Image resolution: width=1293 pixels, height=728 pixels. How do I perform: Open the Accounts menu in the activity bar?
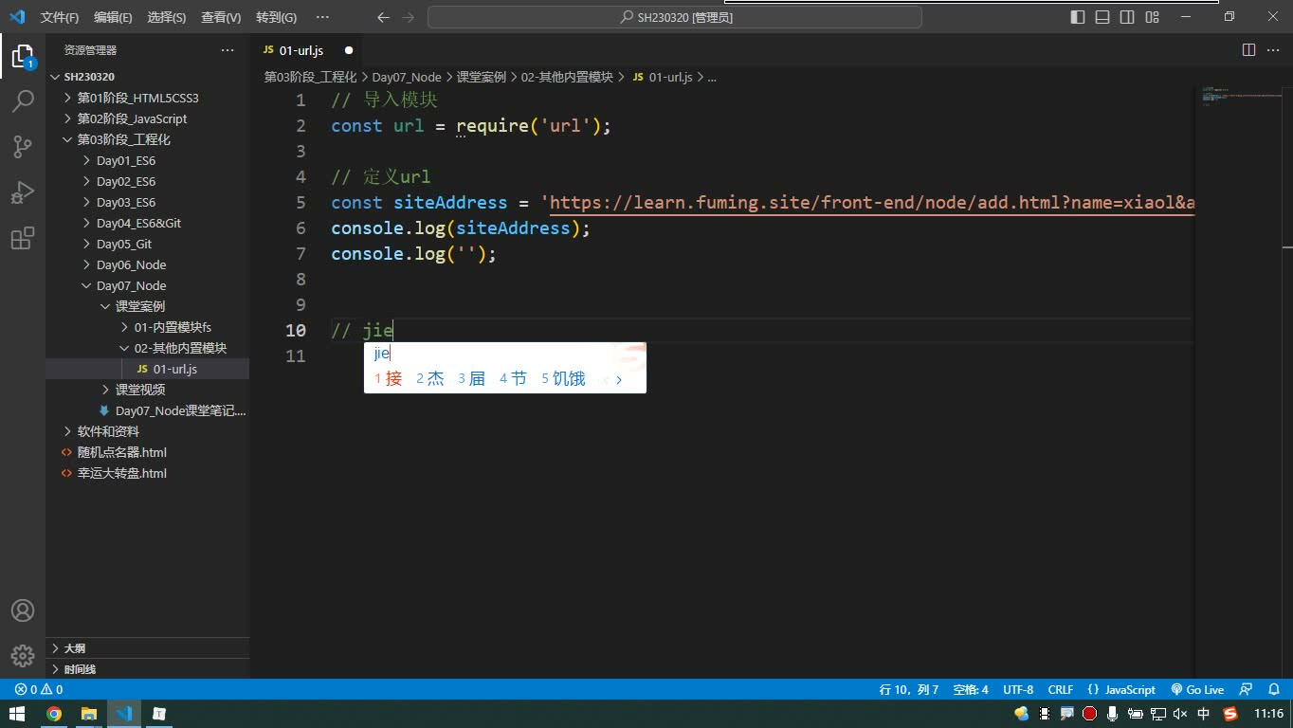pos(23,610)
